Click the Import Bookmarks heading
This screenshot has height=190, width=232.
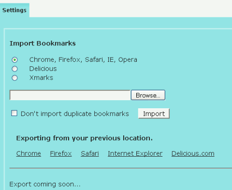click(x=43, y=44)
